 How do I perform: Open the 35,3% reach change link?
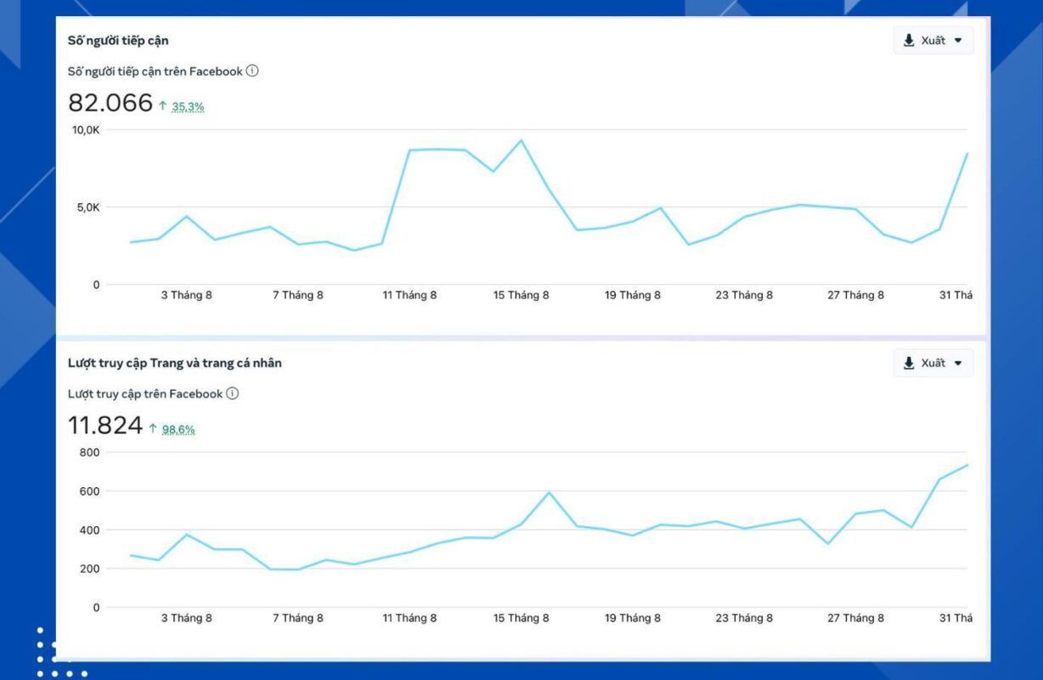188,107
